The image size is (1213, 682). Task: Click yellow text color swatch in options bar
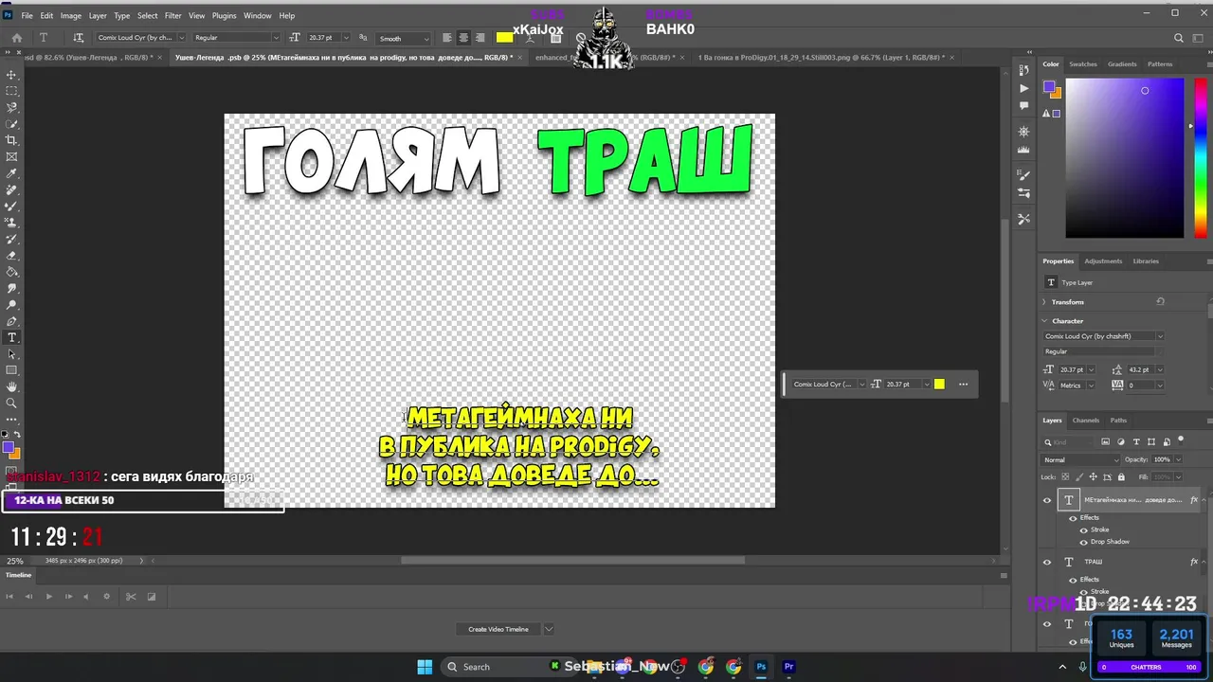point(505,38)
